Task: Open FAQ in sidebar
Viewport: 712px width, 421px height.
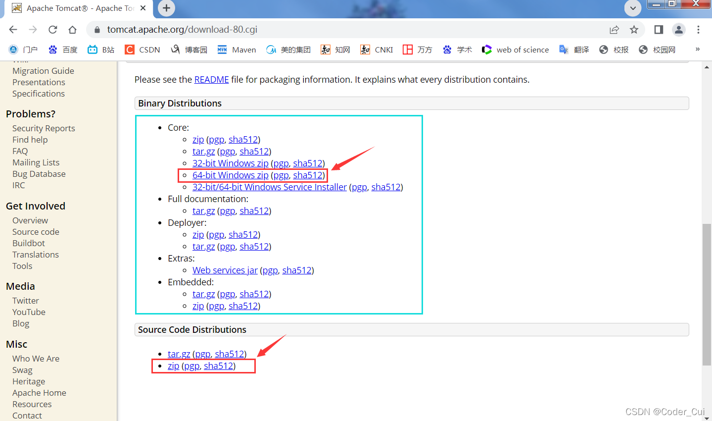Action: [x=20, y=151]
